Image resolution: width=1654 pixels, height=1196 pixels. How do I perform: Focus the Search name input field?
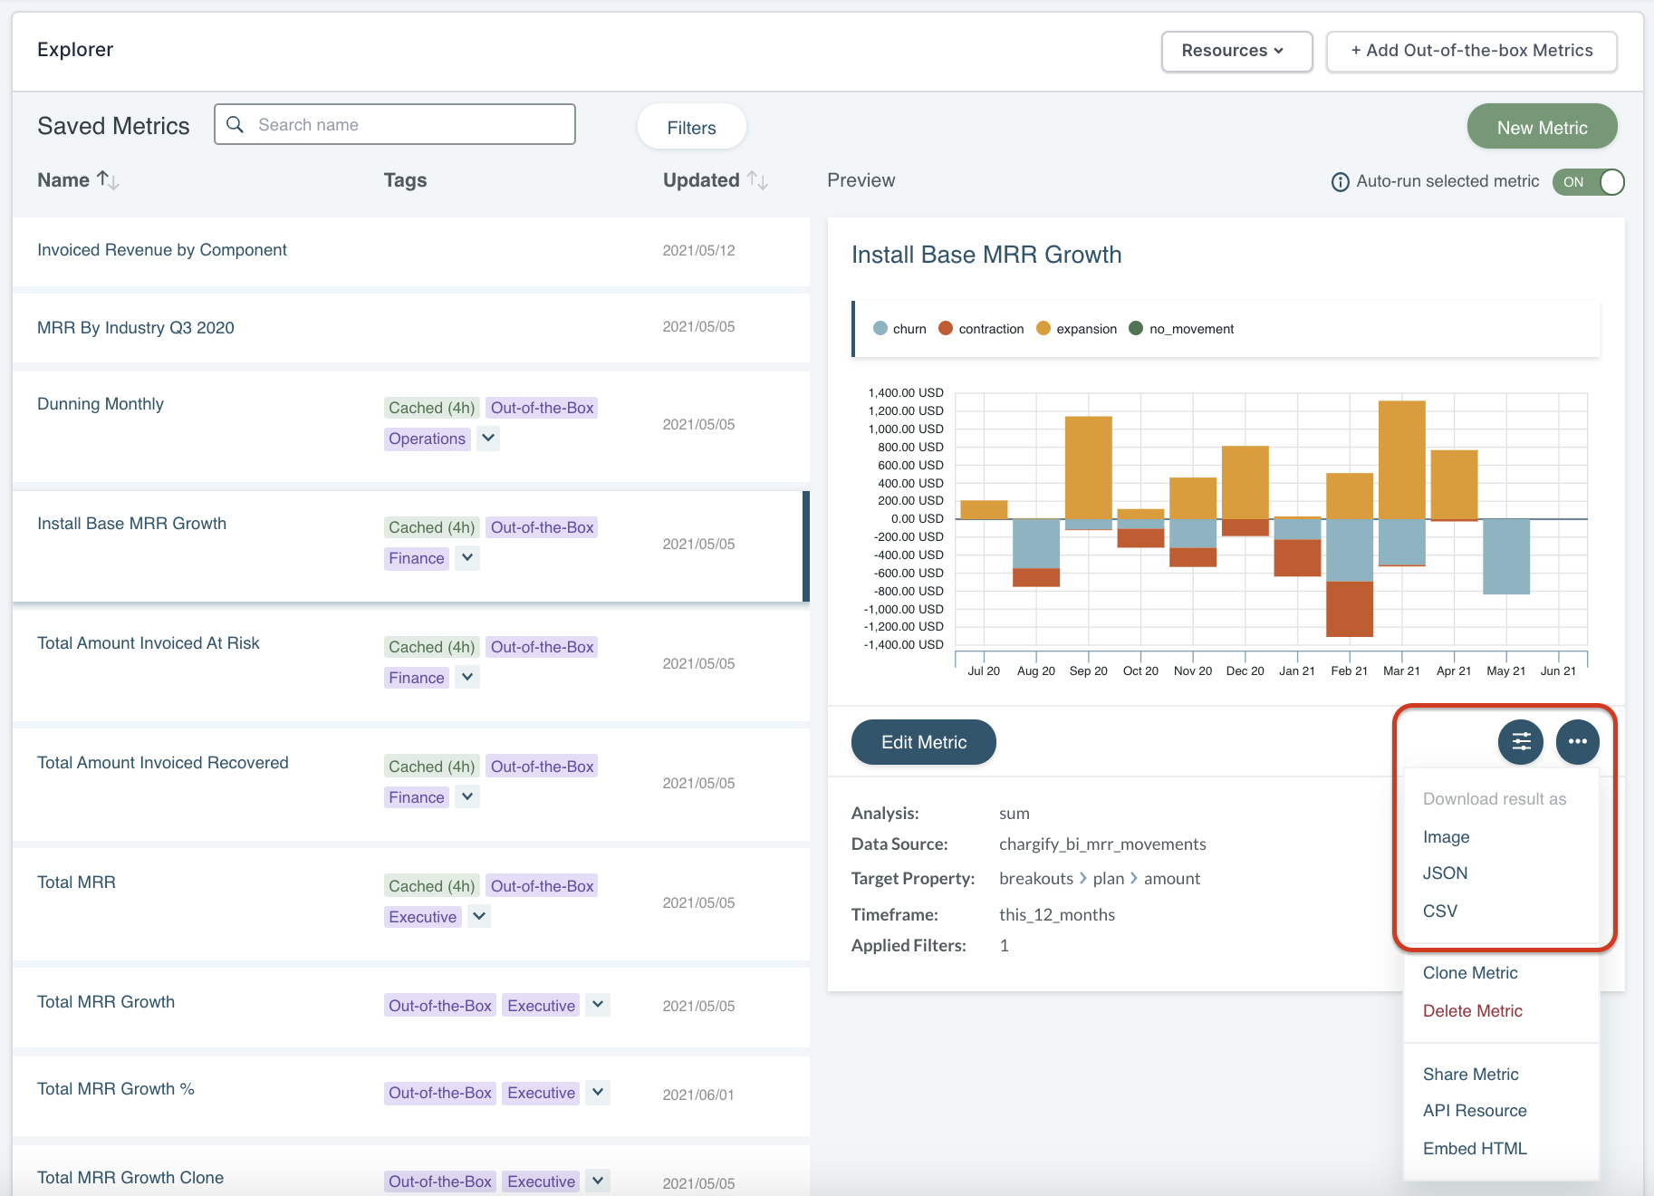[x=408, y=125]
